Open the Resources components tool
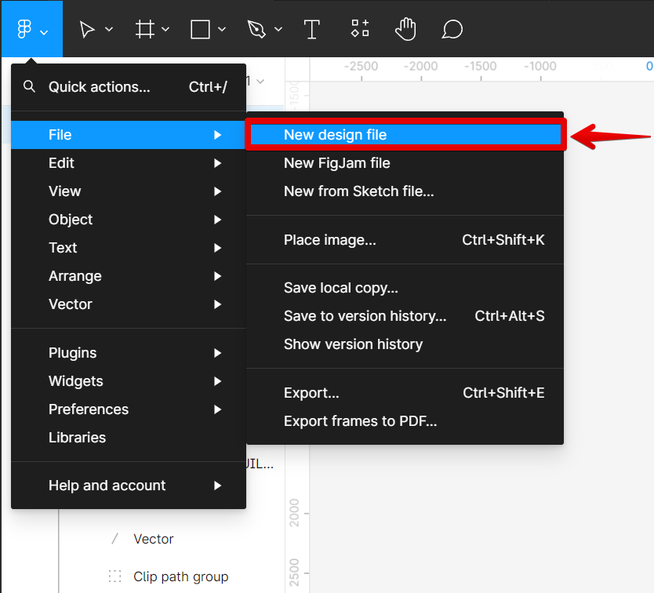 point(360,30)
